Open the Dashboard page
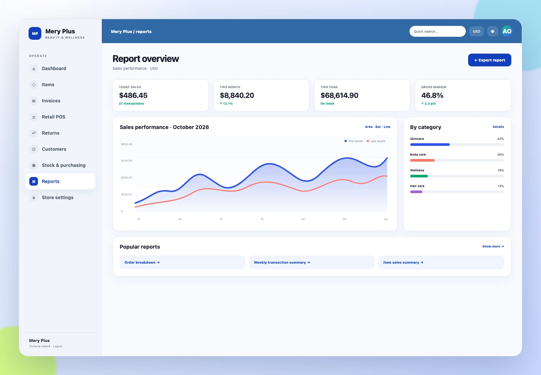The height and width of the screenshot is (375, 541). click(x=60, y=69)
